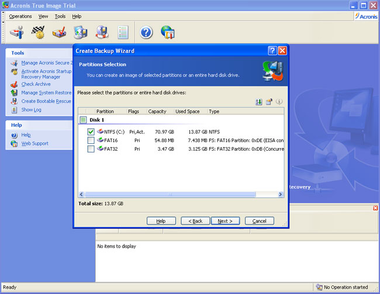Click the column chooser icon in wizard
Viewport: 380px width, 294px height.
click(x=269, y=102)
